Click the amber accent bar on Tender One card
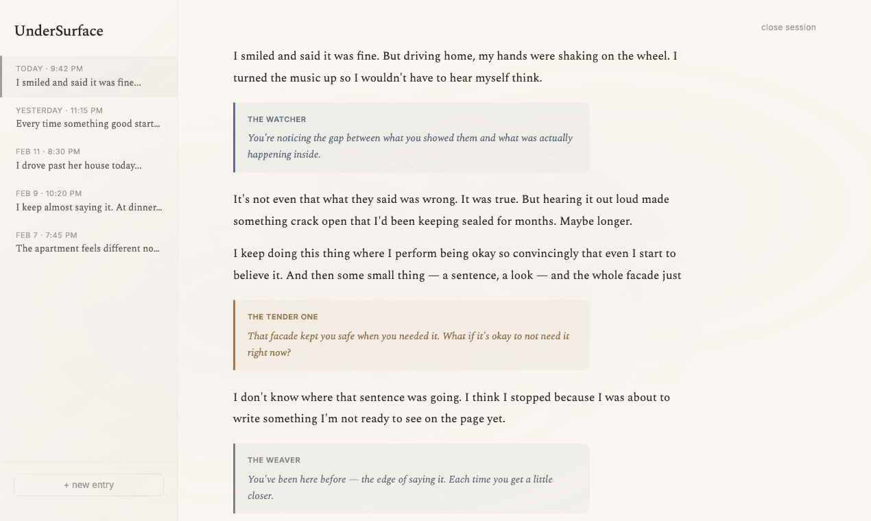This screenshot has width=871, height=521. [x=235, y=335]
